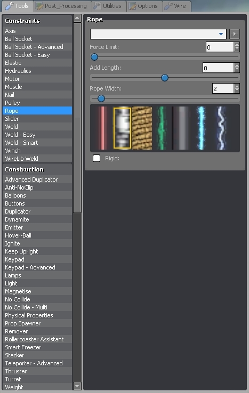The width and height of the screenshot is (249, 393).
Task: Open the Post_Processing tab
Action: [x=62, y=6]
